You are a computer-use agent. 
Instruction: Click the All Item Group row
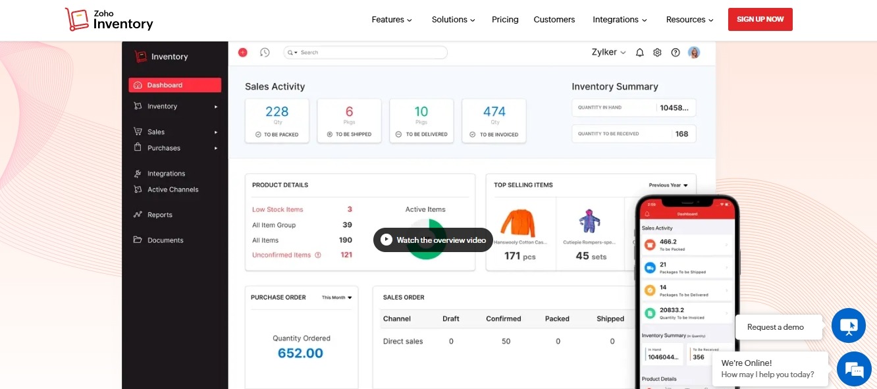302,225
